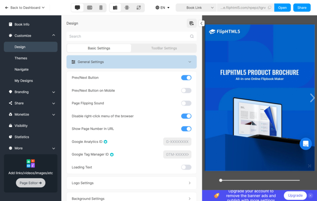317x201 pixels.
Task: Select the desktop preview icon
Action: (x=78, y=7)
